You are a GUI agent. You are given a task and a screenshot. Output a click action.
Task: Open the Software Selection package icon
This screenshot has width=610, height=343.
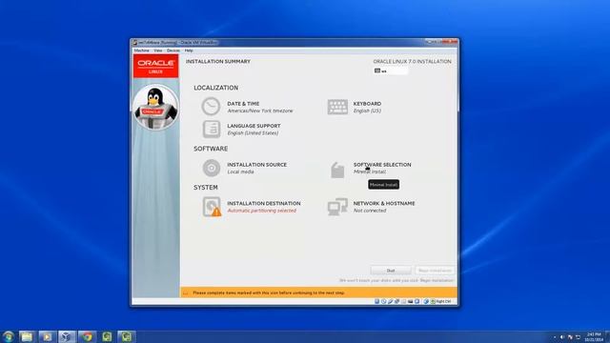tap(337, 171)
